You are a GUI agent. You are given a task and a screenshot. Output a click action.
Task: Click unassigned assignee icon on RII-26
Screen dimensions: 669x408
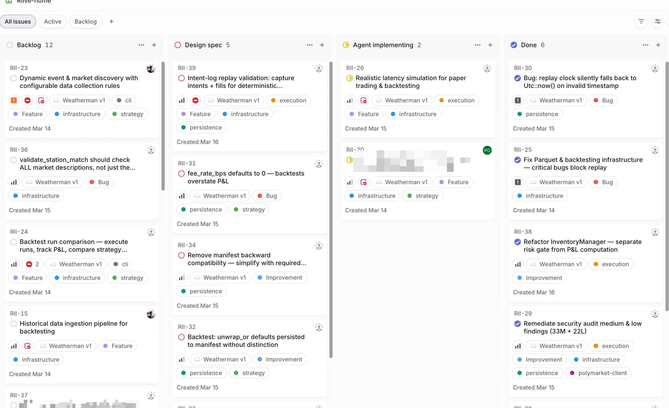point(487,68)
